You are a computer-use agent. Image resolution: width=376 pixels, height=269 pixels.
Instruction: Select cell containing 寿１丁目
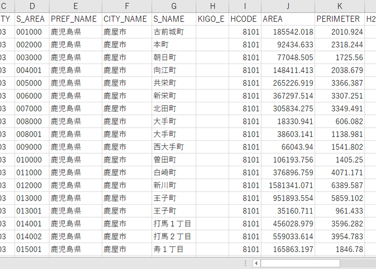(x=174, y=249)
